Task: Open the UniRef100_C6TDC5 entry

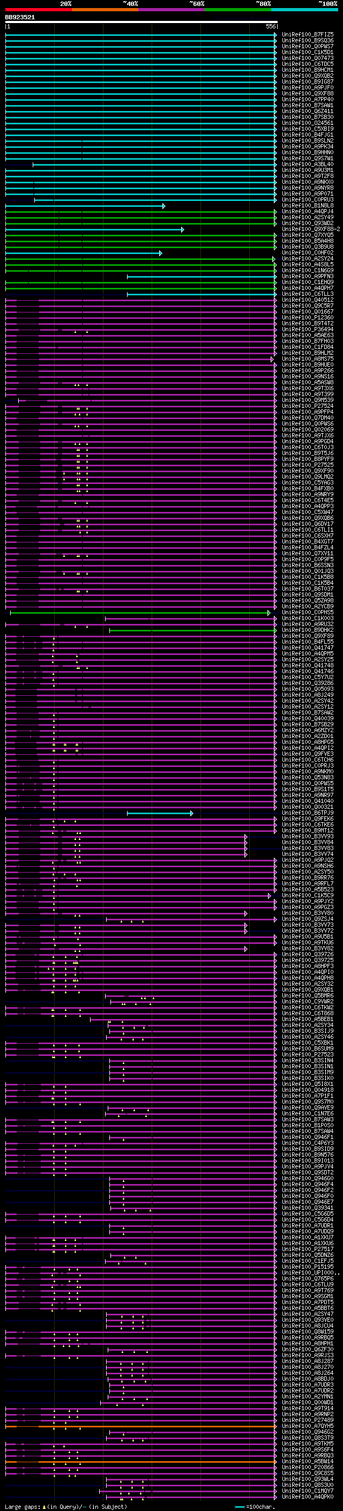Action: pyautogui.click(x=308, y=64)
